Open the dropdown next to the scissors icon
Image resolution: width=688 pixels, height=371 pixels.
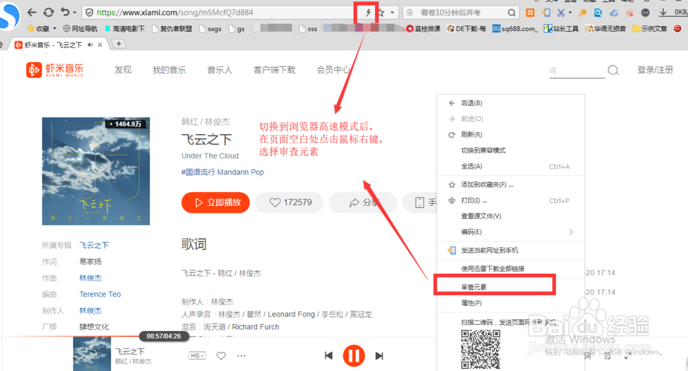pos(570,12)
